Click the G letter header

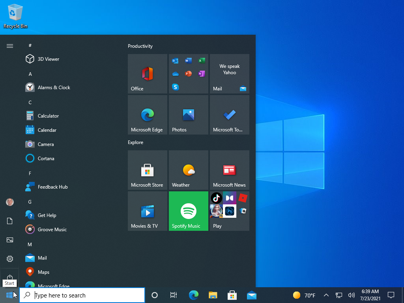pyautogui.click(x=30, y=202)
